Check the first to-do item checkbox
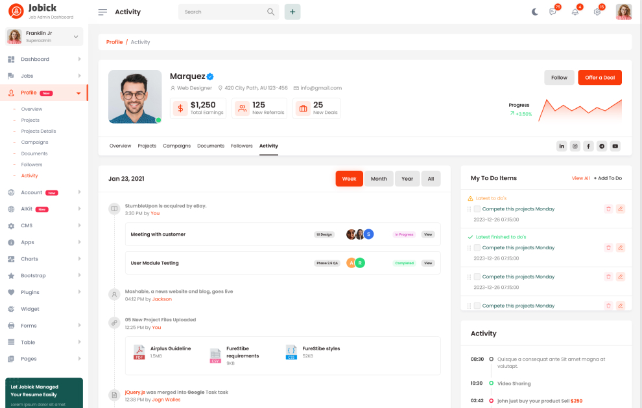The width and height of the screenshot is (642, 408). tap(477, 209)
